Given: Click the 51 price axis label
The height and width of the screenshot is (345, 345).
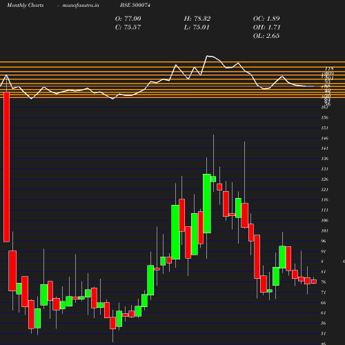Looking at the screenshot, I should pos(324,333).
